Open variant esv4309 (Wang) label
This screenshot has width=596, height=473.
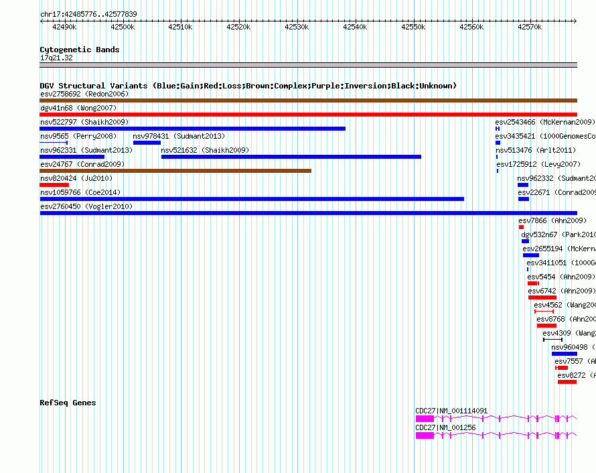point(569,333)
